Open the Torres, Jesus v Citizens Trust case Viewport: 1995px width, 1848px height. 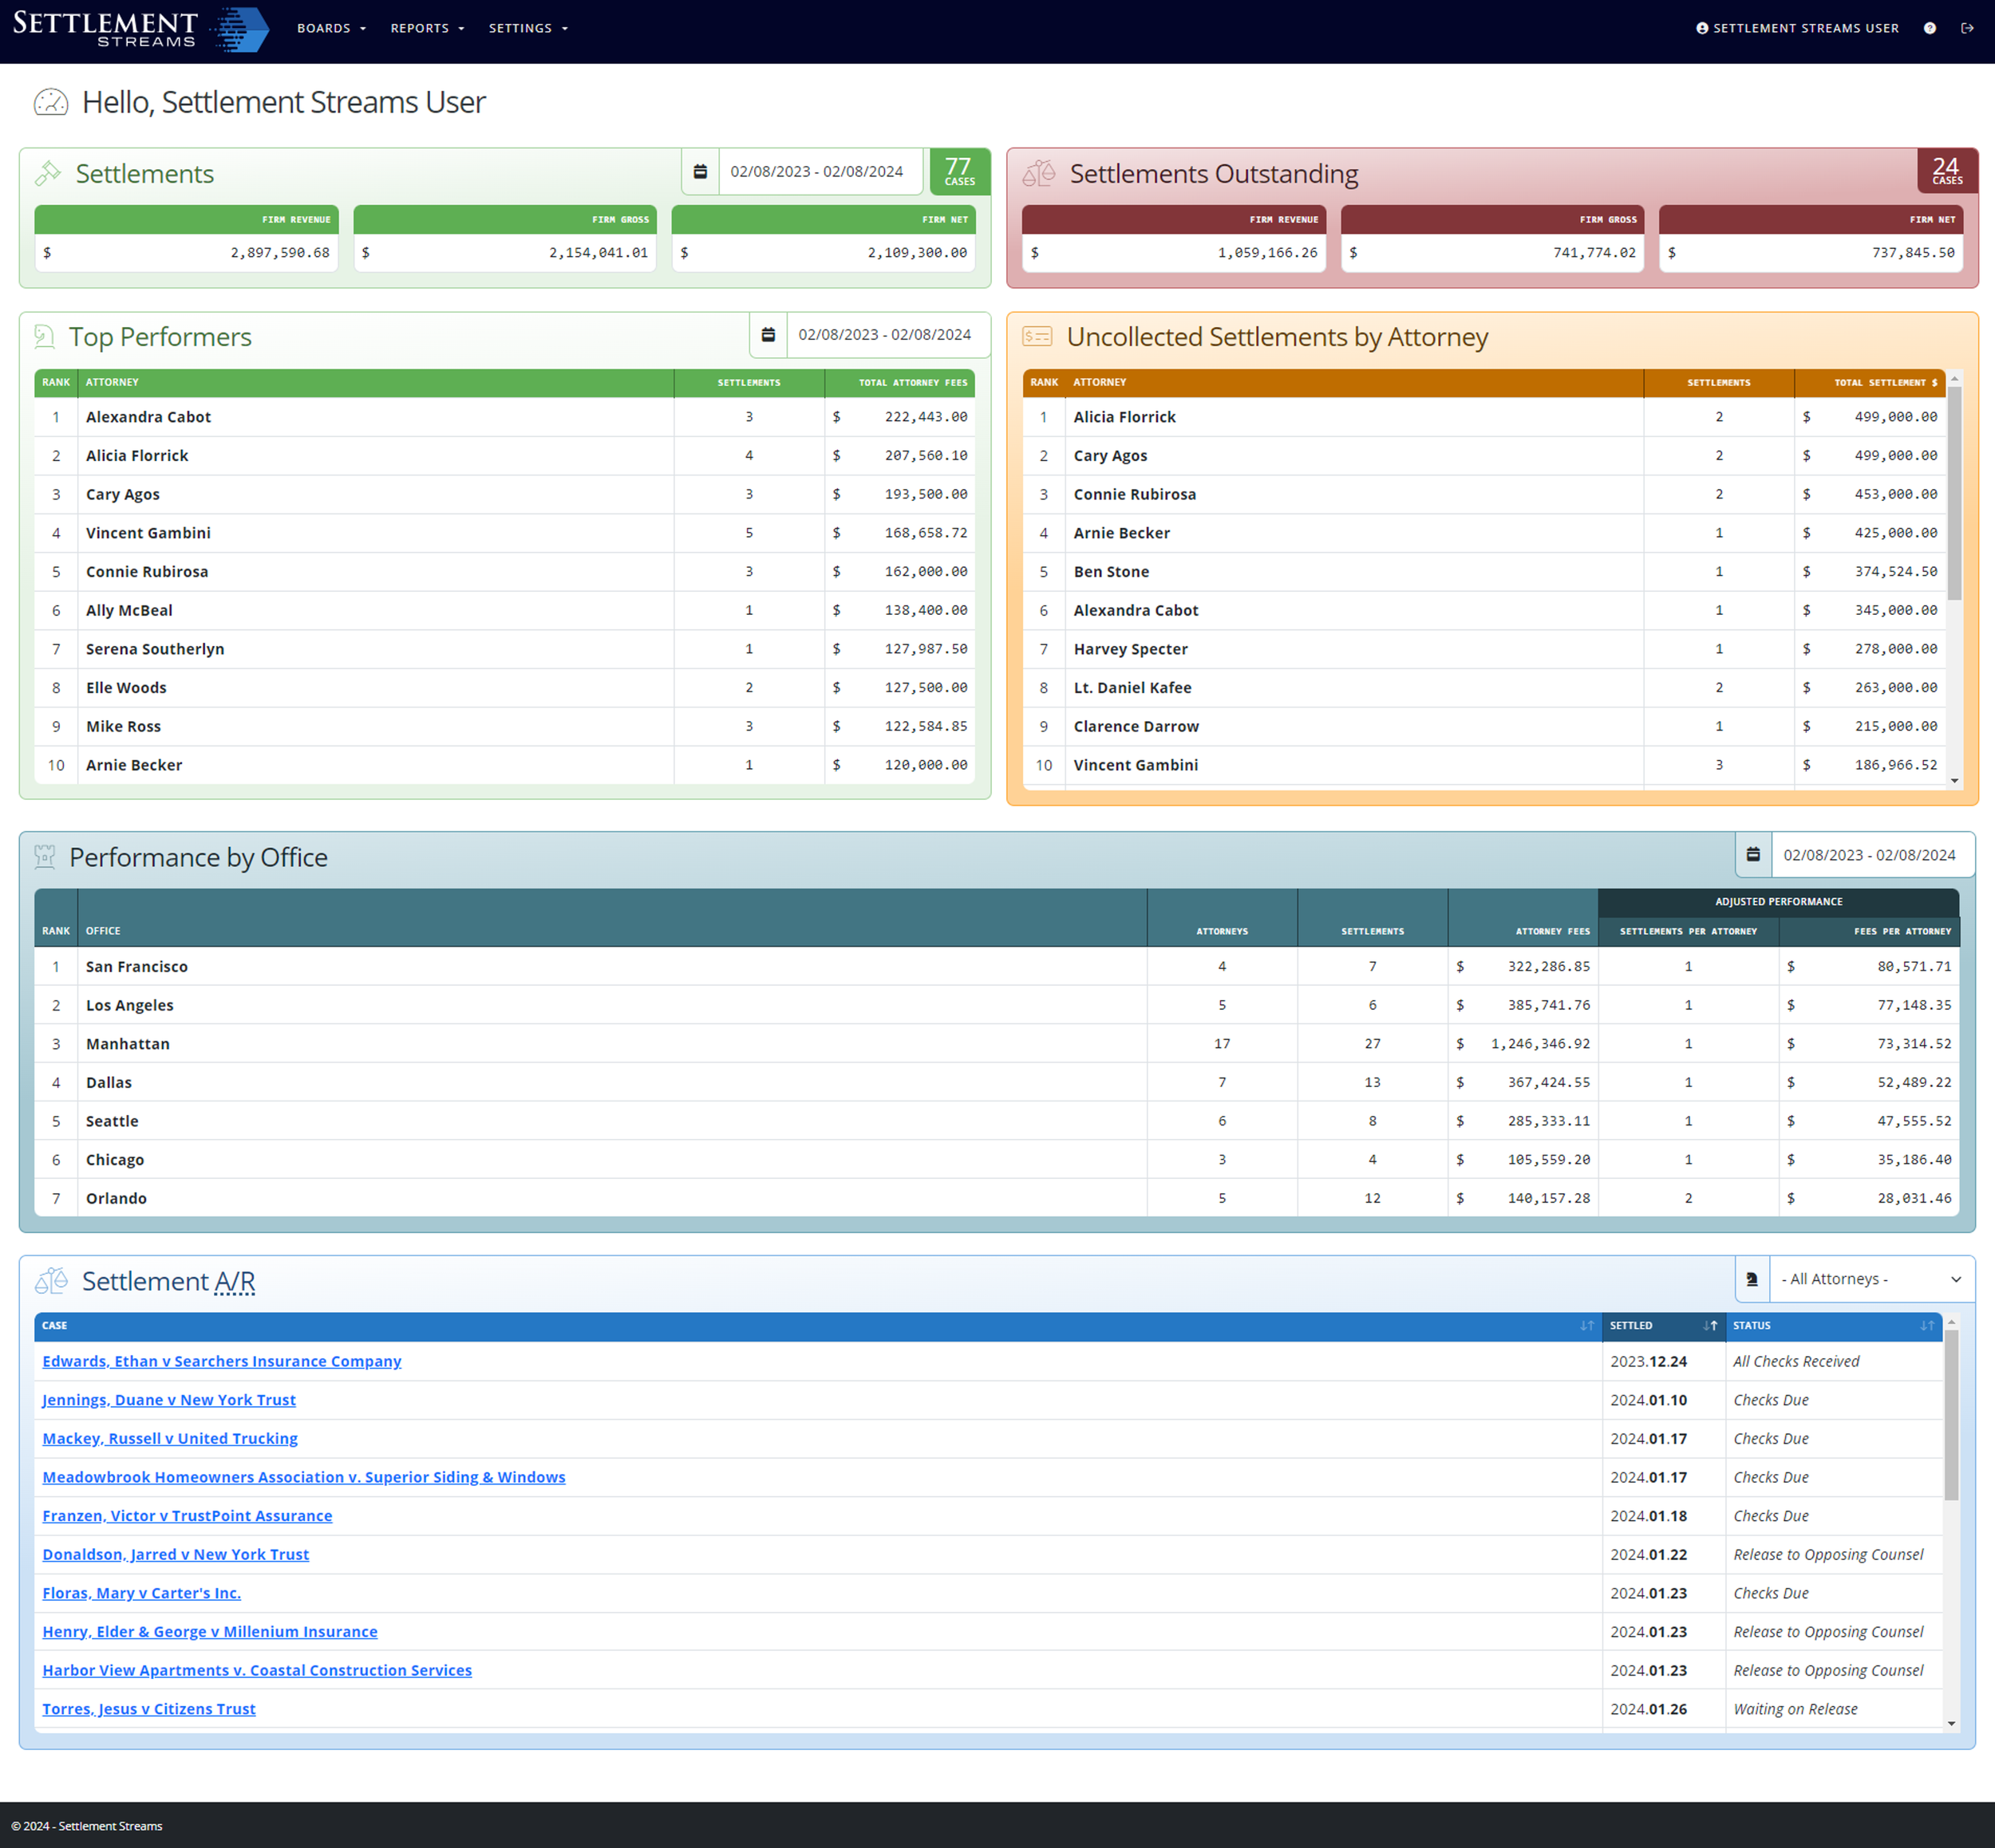click(x=149, y=1709)
